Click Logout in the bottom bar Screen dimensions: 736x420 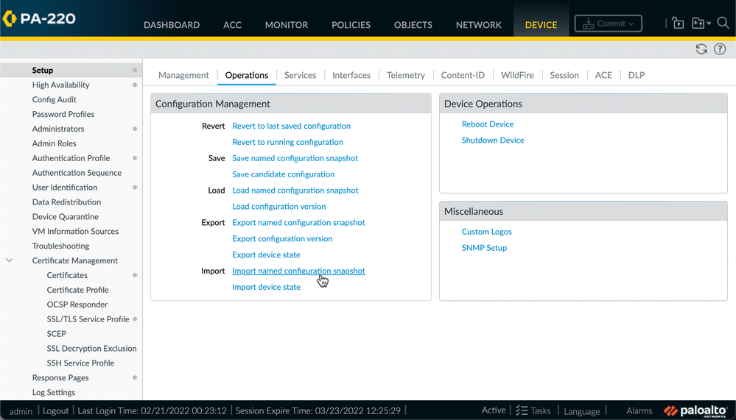pos(55,411)
